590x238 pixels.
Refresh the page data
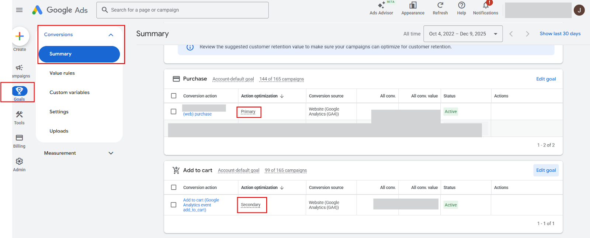coord(440,8)
